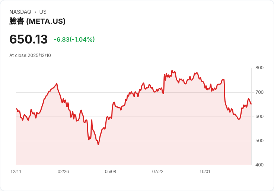Click the chart line's highest peak near 800
This screenshot has height=191, width=274.
(172, 70)
